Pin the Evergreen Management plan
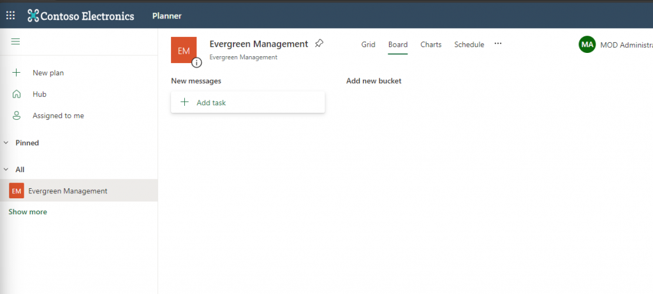The width and height of the screenshot is (653, 294). (319, 44)
